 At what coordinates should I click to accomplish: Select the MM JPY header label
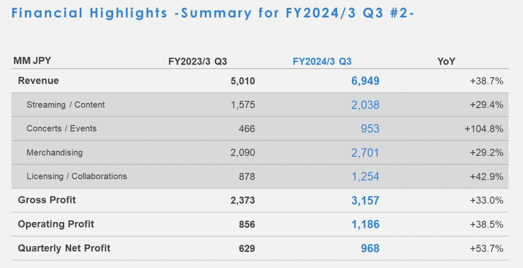click(32, 61)
